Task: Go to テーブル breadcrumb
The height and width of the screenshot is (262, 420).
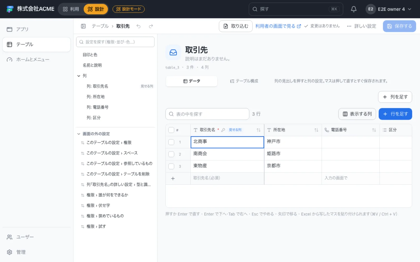Action: [100, 26]
